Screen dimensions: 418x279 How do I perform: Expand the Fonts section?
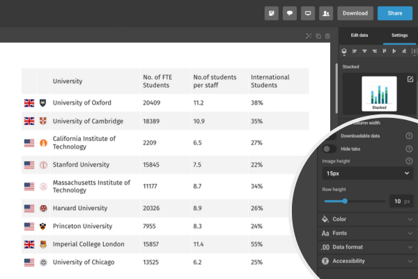pos(367,233)
